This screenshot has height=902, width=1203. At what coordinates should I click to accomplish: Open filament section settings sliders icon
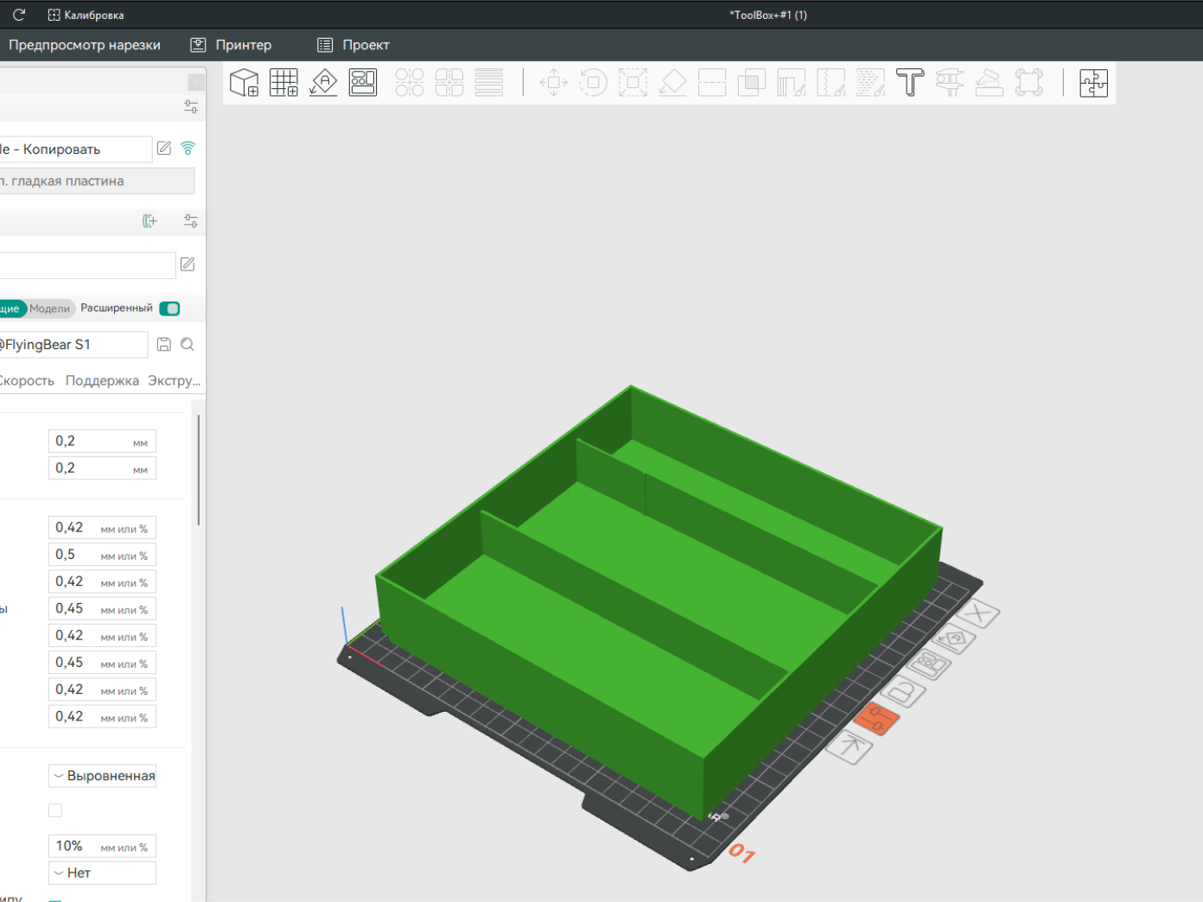[191, 221]
